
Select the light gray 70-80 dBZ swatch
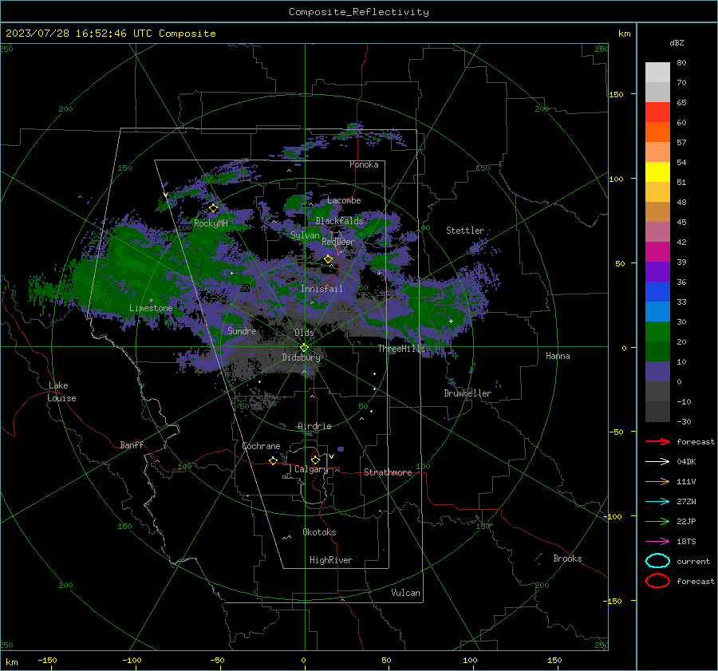[657, 73]
